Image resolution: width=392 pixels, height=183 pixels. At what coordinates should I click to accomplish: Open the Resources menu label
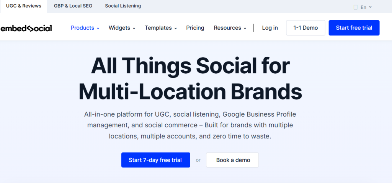click(x=227, y=28)
